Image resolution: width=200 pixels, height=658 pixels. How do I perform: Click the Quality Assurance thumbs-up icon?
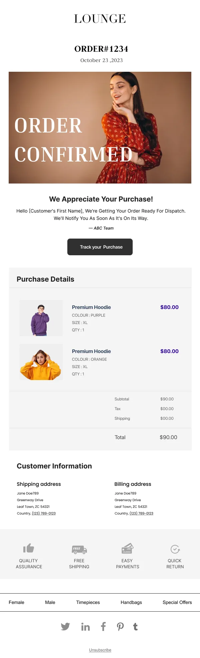(28, 549)
